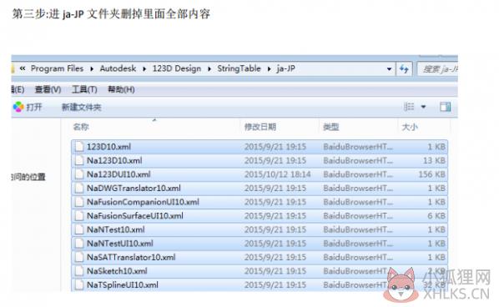Select the file NaFusionCompanionUI10.xml
Image resolution: width=499 pixels, height=307 pixels.
[x=260, y=202]
